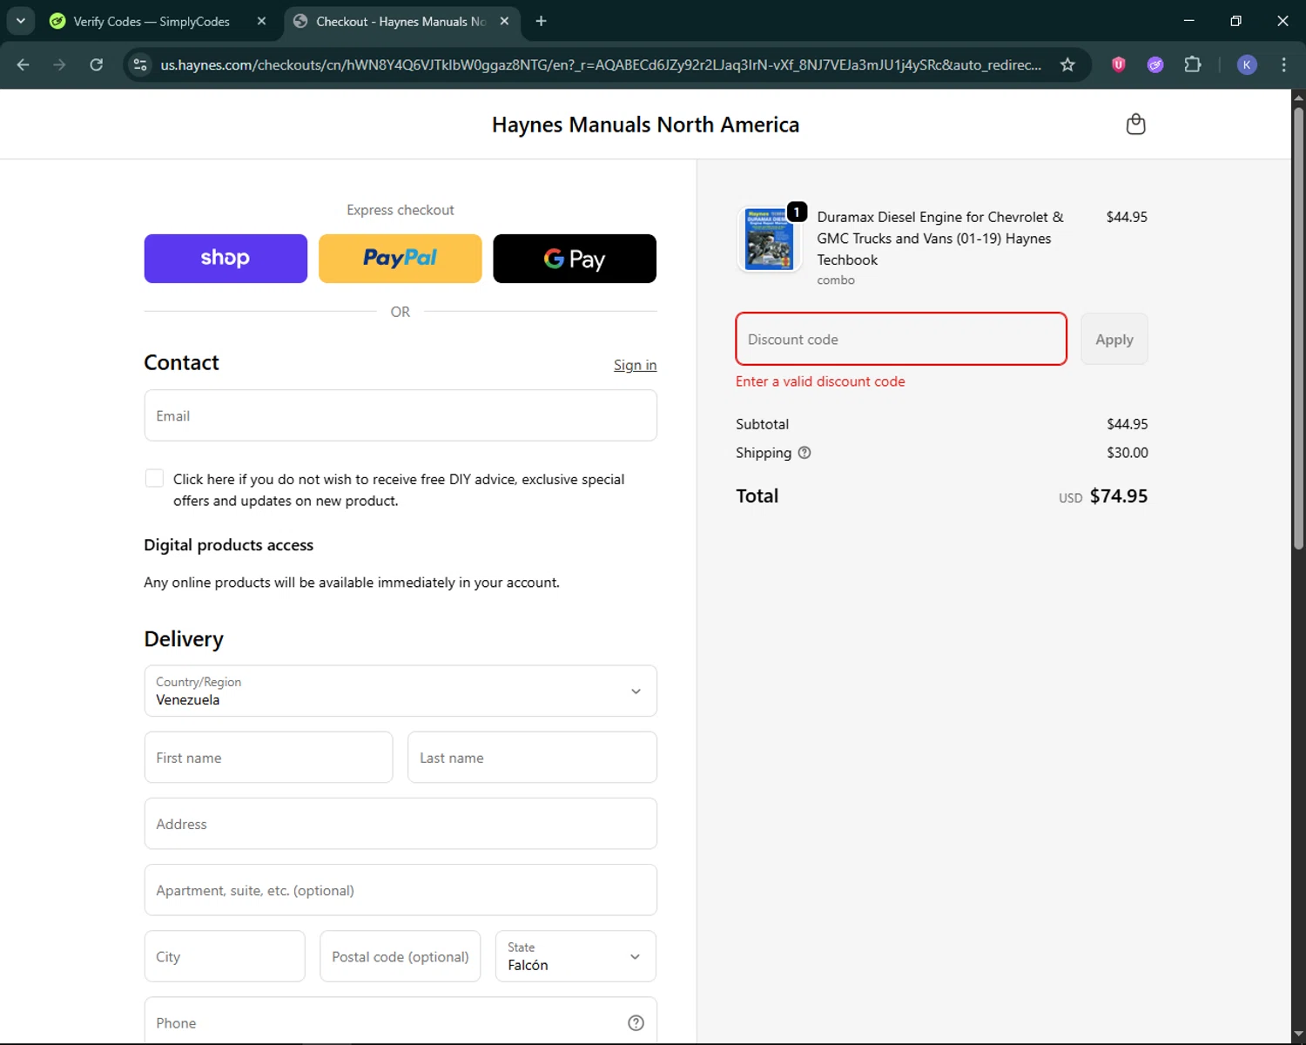
Task: Open a new browser tab
Action: pyautogui.click(x=541, y=21)
